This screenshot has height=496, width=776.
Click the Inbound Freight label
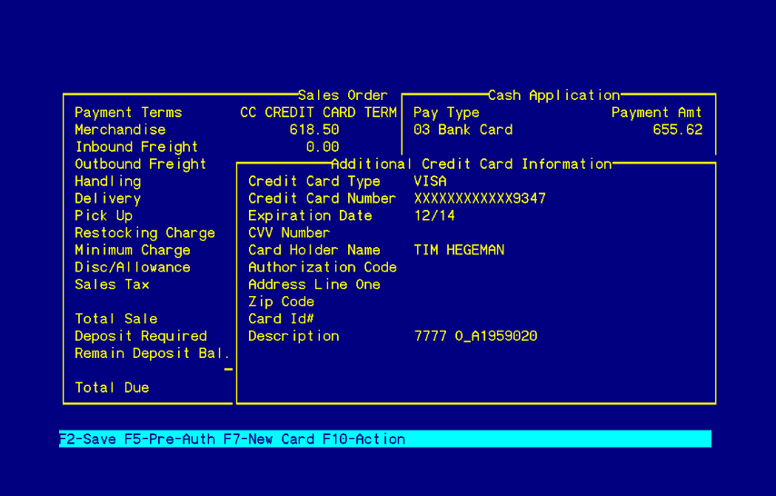pos(136,147)
